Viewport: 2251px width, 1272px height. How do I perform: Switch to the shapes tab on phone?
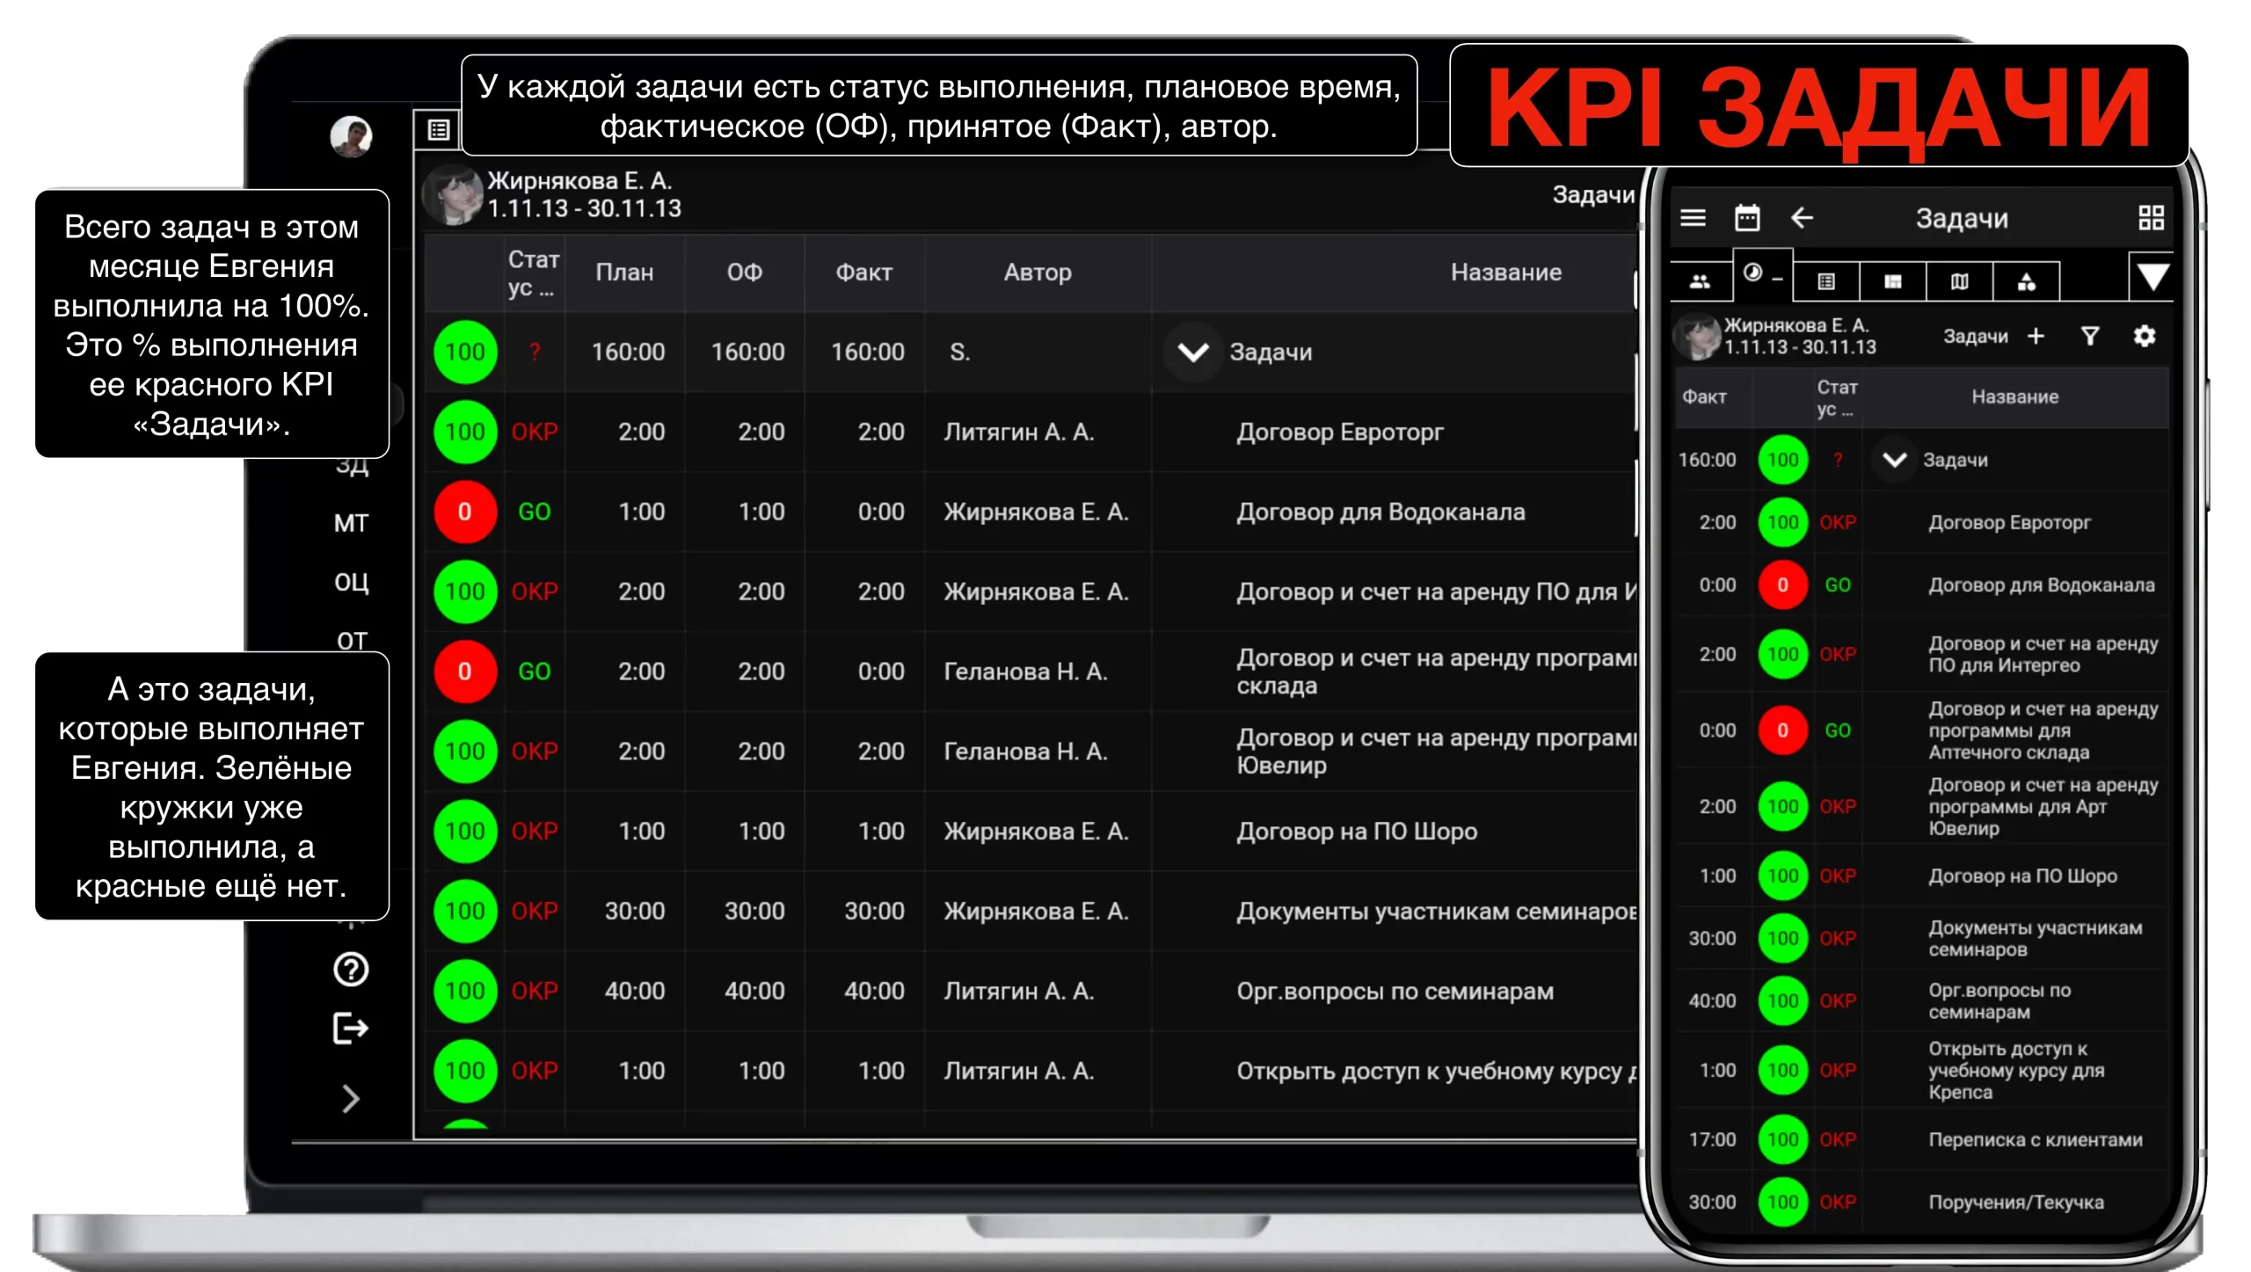[x=2026, y=282]
